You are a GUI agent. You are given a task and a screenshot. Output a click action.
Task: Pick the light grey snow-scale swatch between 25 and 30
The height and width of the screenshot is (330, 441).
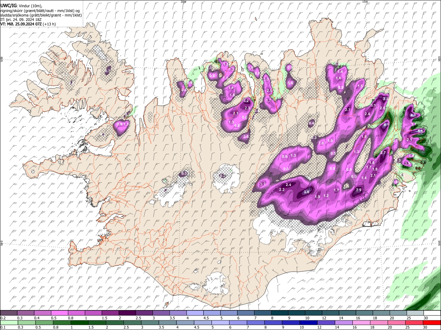(x=415, y=313)
